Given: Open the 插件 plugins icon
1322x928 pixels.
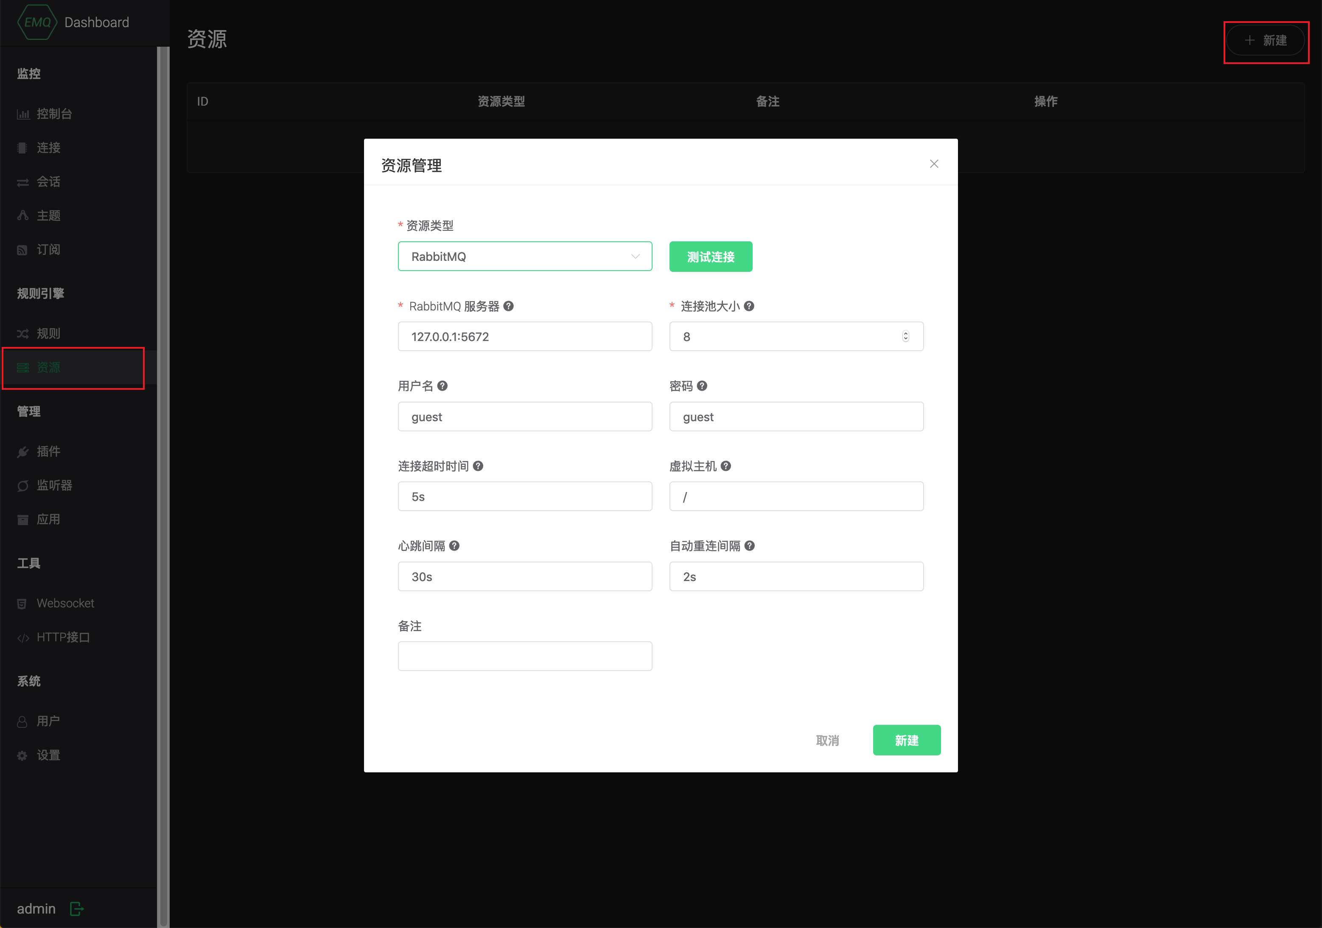Looking at the screenshot, I should 23,451.
